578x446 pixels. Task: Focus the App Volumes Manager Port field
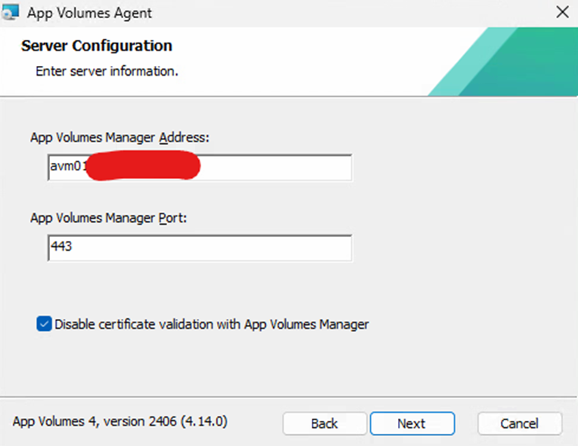pos(200,248)
